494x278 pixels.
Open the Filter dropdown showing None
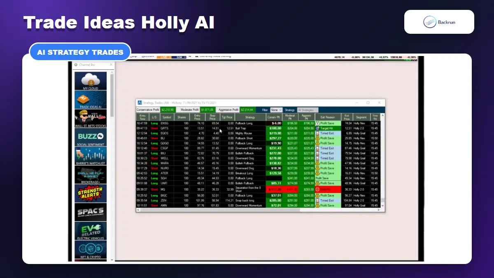tap(276, 110)
